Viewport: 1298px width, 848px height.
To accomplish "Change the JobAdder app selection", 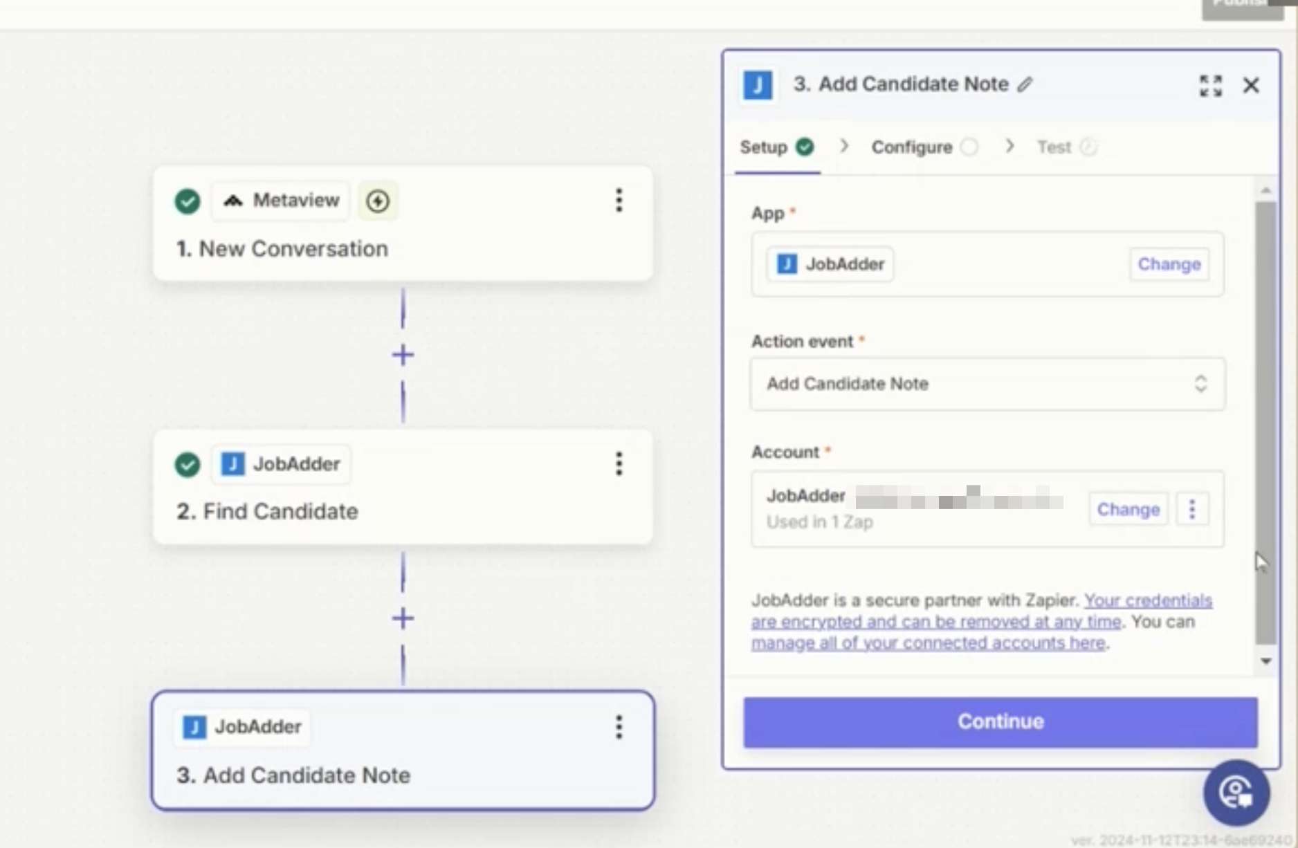I will click(x=1169, y=264).
